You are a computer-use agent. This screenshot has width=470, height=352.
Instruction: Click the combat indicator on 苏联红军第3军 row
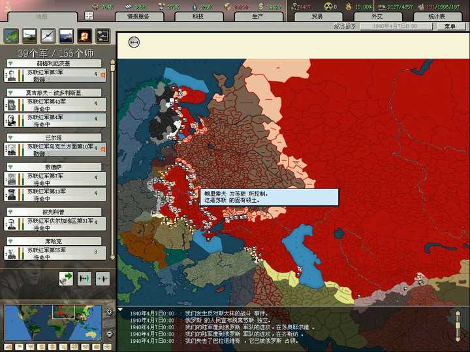point(103,75)
